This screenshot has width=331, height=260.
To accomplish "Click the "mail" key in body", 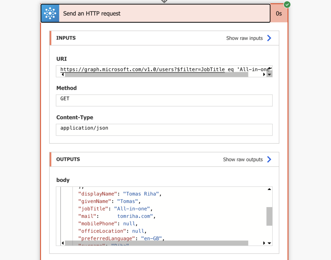I will point(87,216).
